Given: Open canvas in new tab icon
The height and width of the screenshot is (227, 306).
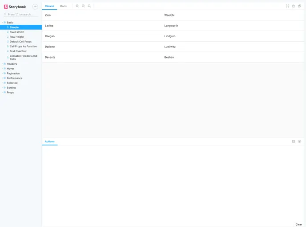Looking at the screenshot, I should (x=294, y=6).
